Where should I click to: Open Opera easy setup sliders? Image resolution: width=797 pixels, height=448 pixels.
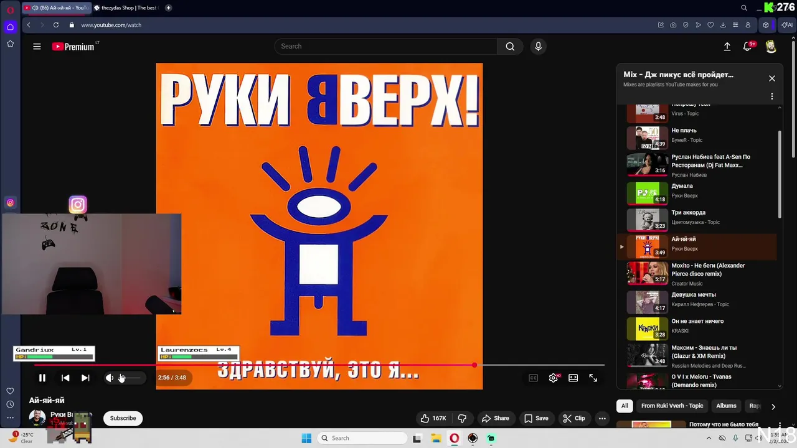click(735, 25)
